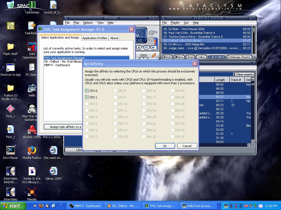Select THG Task Assignment Manager task

(86, 58)
